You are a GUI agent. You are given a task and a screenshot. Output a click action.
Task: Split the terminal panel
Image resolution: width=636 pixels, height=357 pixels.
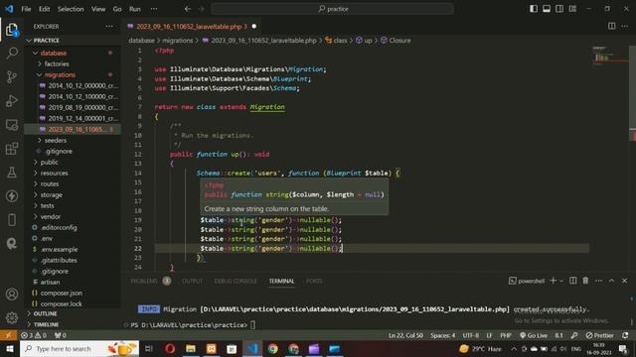pos(572,281)
